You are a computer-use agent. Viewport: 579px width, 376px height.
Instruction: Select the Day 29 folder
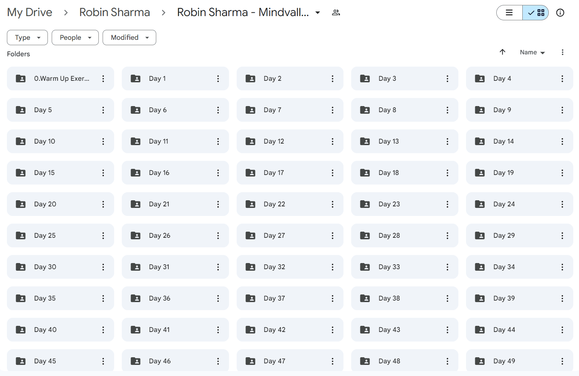point(520,235)
